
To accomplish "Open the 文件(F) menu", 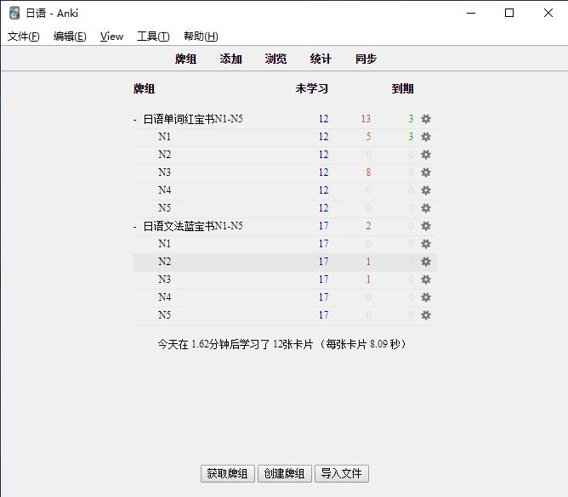I will (24, 37).
